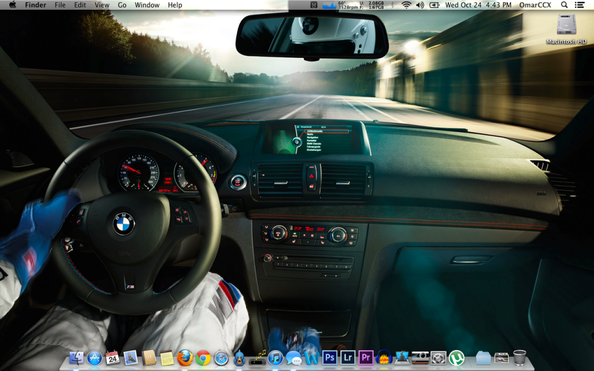Screen dimensions: 594x371
Task: Launch Firefox from the Dock
Action: pos(185,358)
